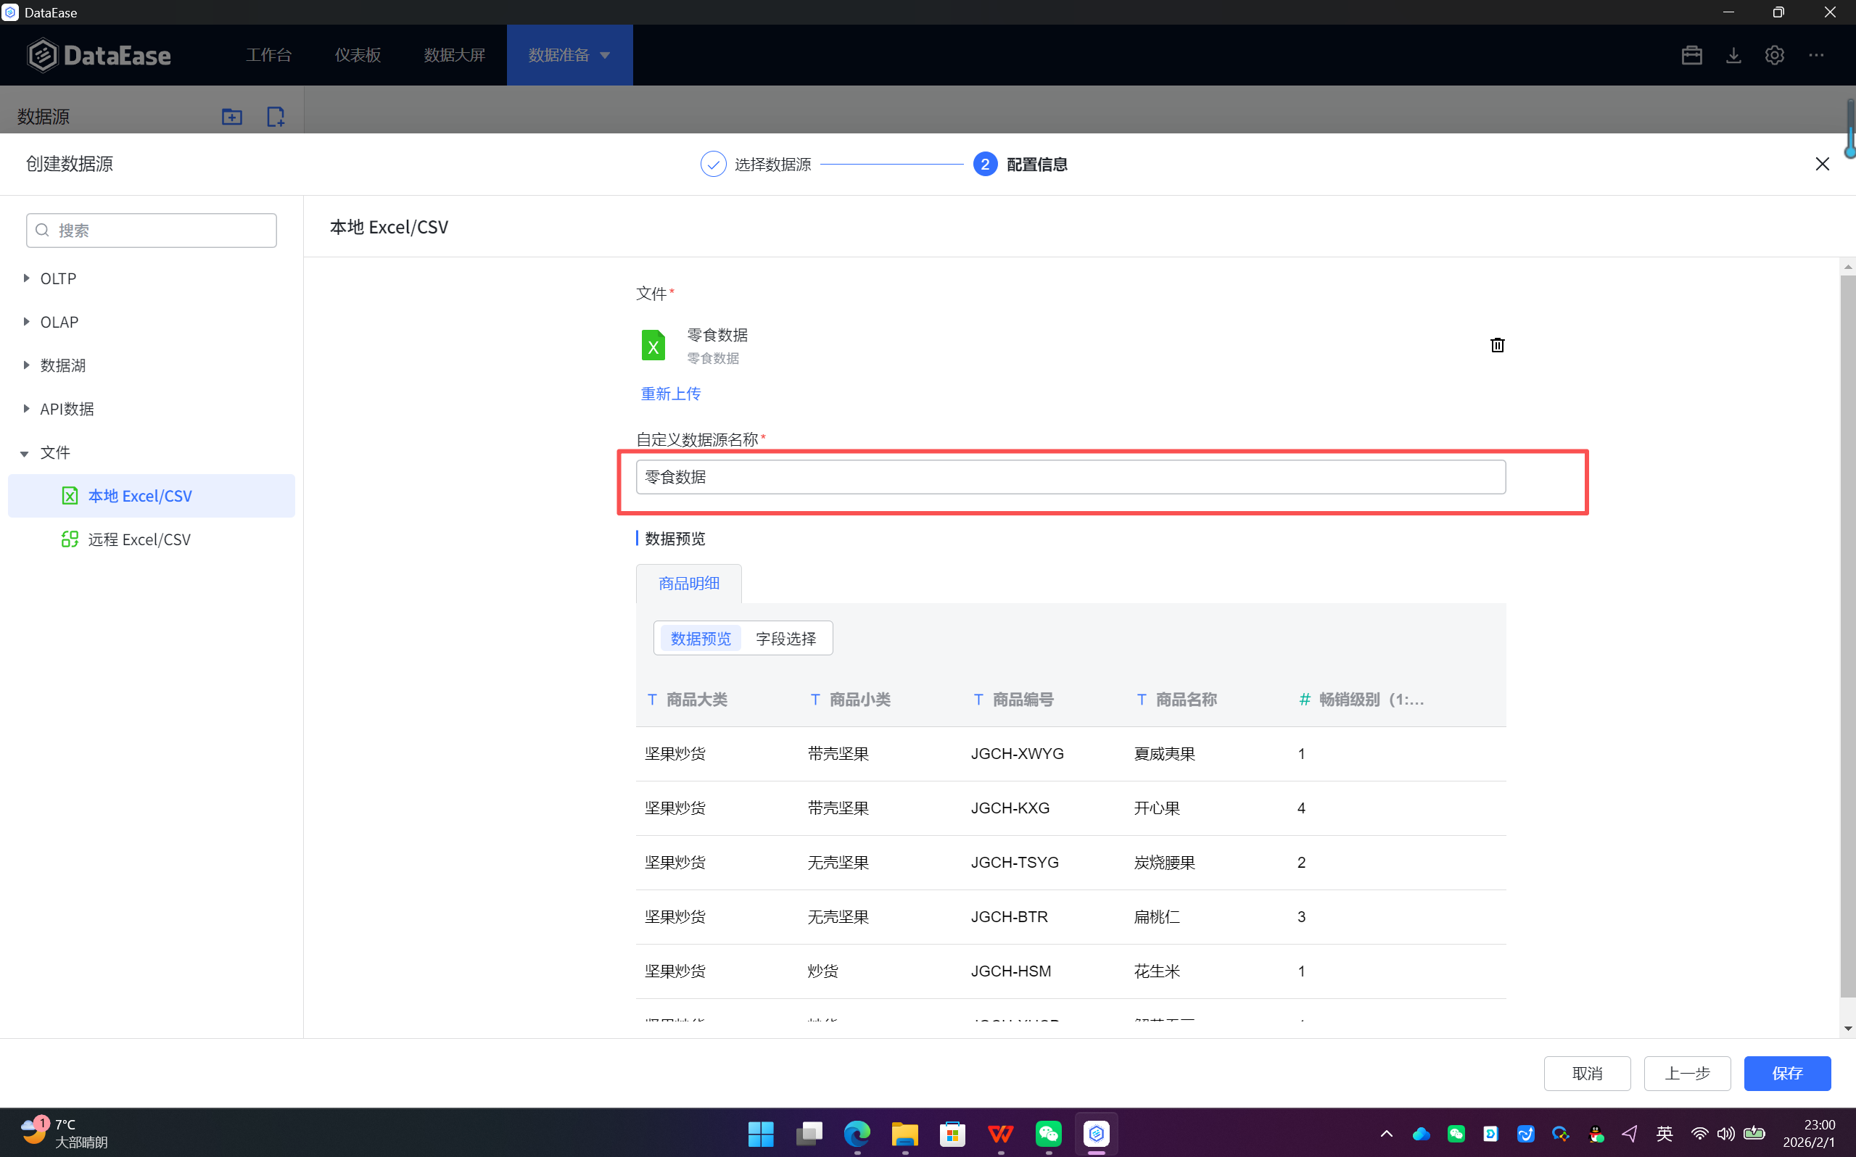Click the trash icon to delete uploaded file
This screenshot has width=1856, height=1157.
tap(1497, 345)
